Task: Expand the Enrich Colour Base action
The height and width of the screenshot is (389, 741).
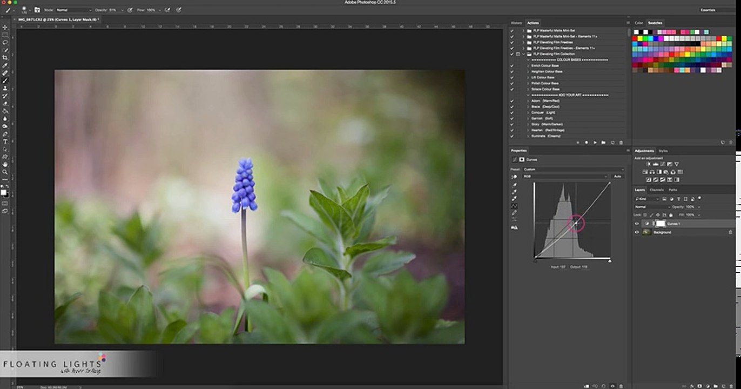Action: [x=528, y=66]
